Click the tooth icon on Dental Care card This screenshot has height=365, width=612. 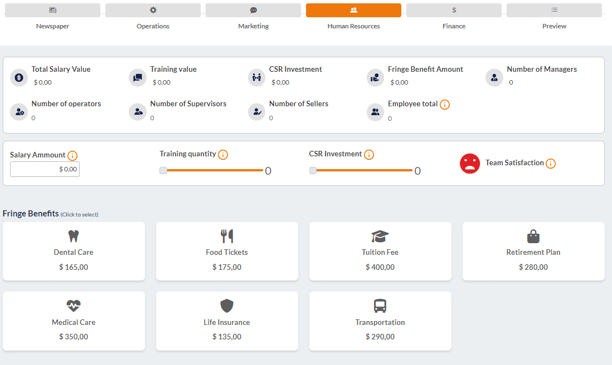[73, 235]
